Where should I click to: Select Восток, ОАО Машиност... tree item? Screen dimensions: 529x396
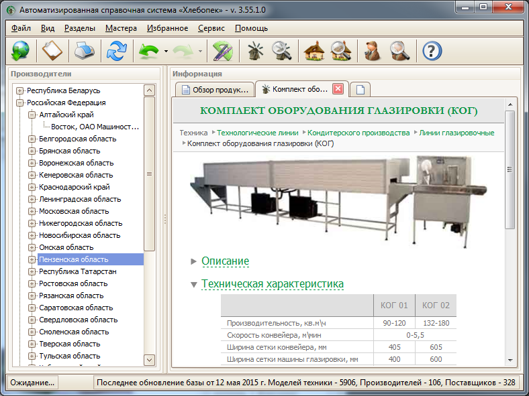tap(95, 127)
